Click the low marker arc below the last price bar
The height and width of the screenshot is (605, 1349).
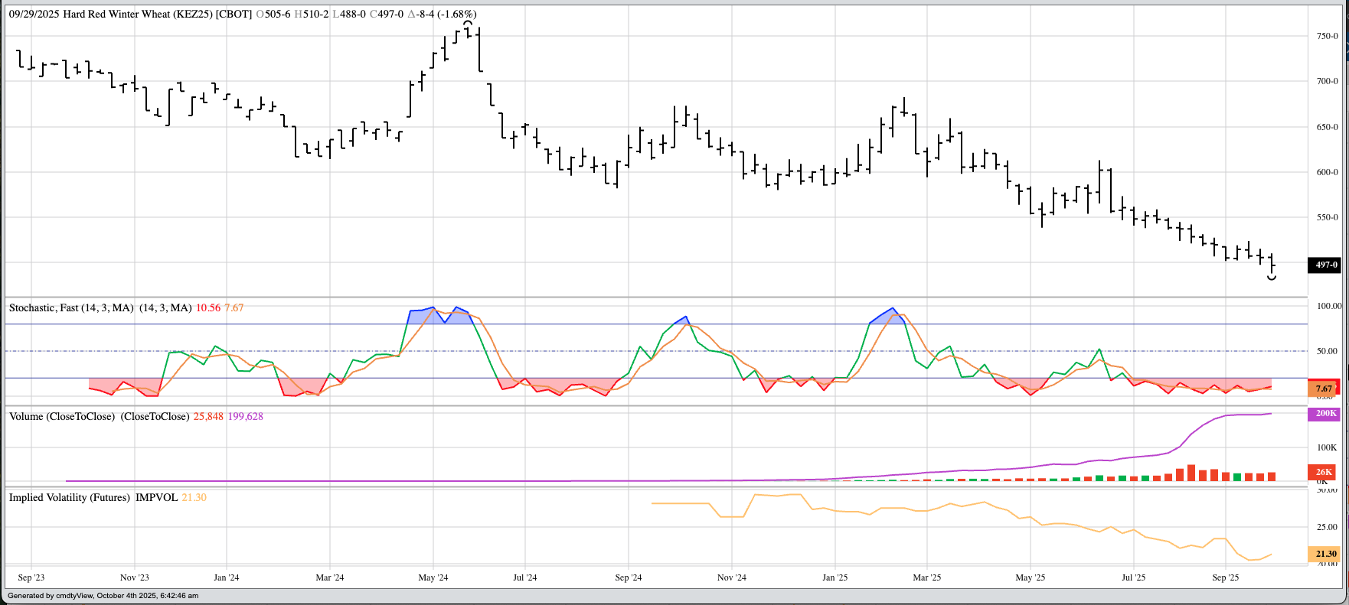click(1272, 278)
